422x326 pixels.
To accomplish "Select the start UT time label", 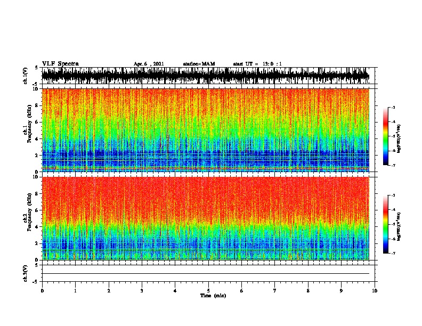I will (x=257, y=64).
